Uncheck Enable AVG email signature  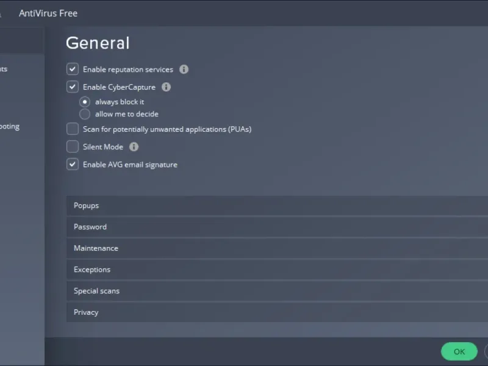pos(73,165)
